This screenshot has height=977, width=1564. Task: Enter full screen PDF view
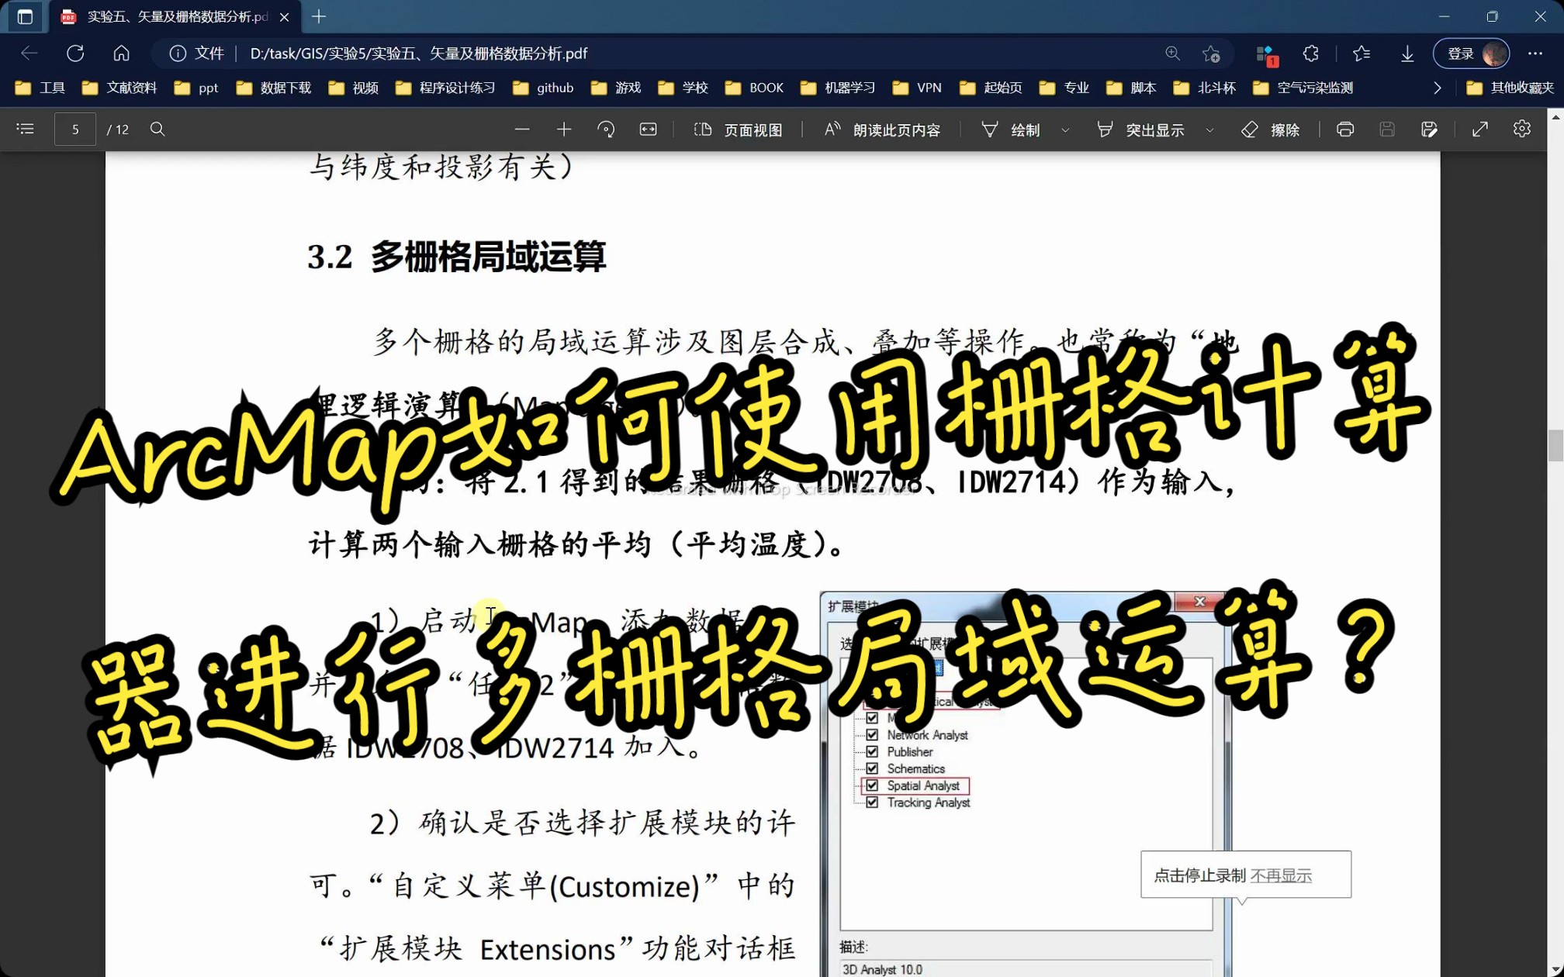1479,129
